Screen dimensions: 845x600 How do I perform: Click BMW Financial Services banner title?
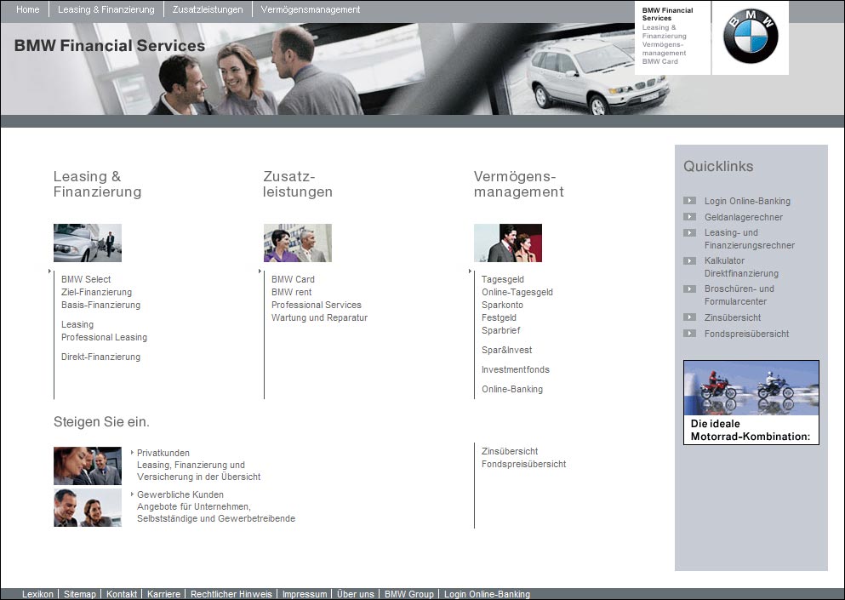(110, 46)
